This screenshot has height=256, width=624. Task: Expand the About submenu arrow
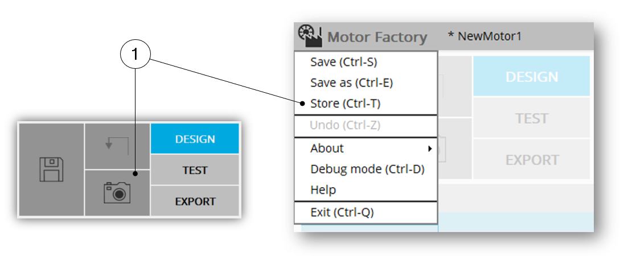[429, 149]
